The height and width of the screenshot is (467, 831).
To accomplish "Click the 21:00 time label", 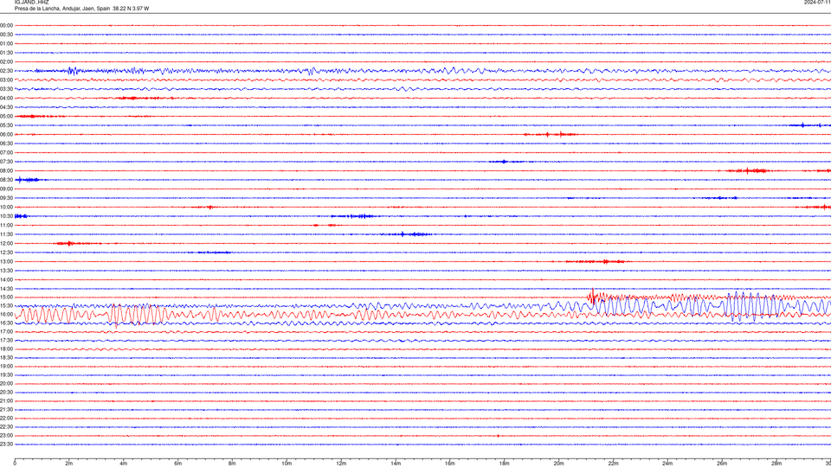I will pyautogui.click(x=6, y=400).
